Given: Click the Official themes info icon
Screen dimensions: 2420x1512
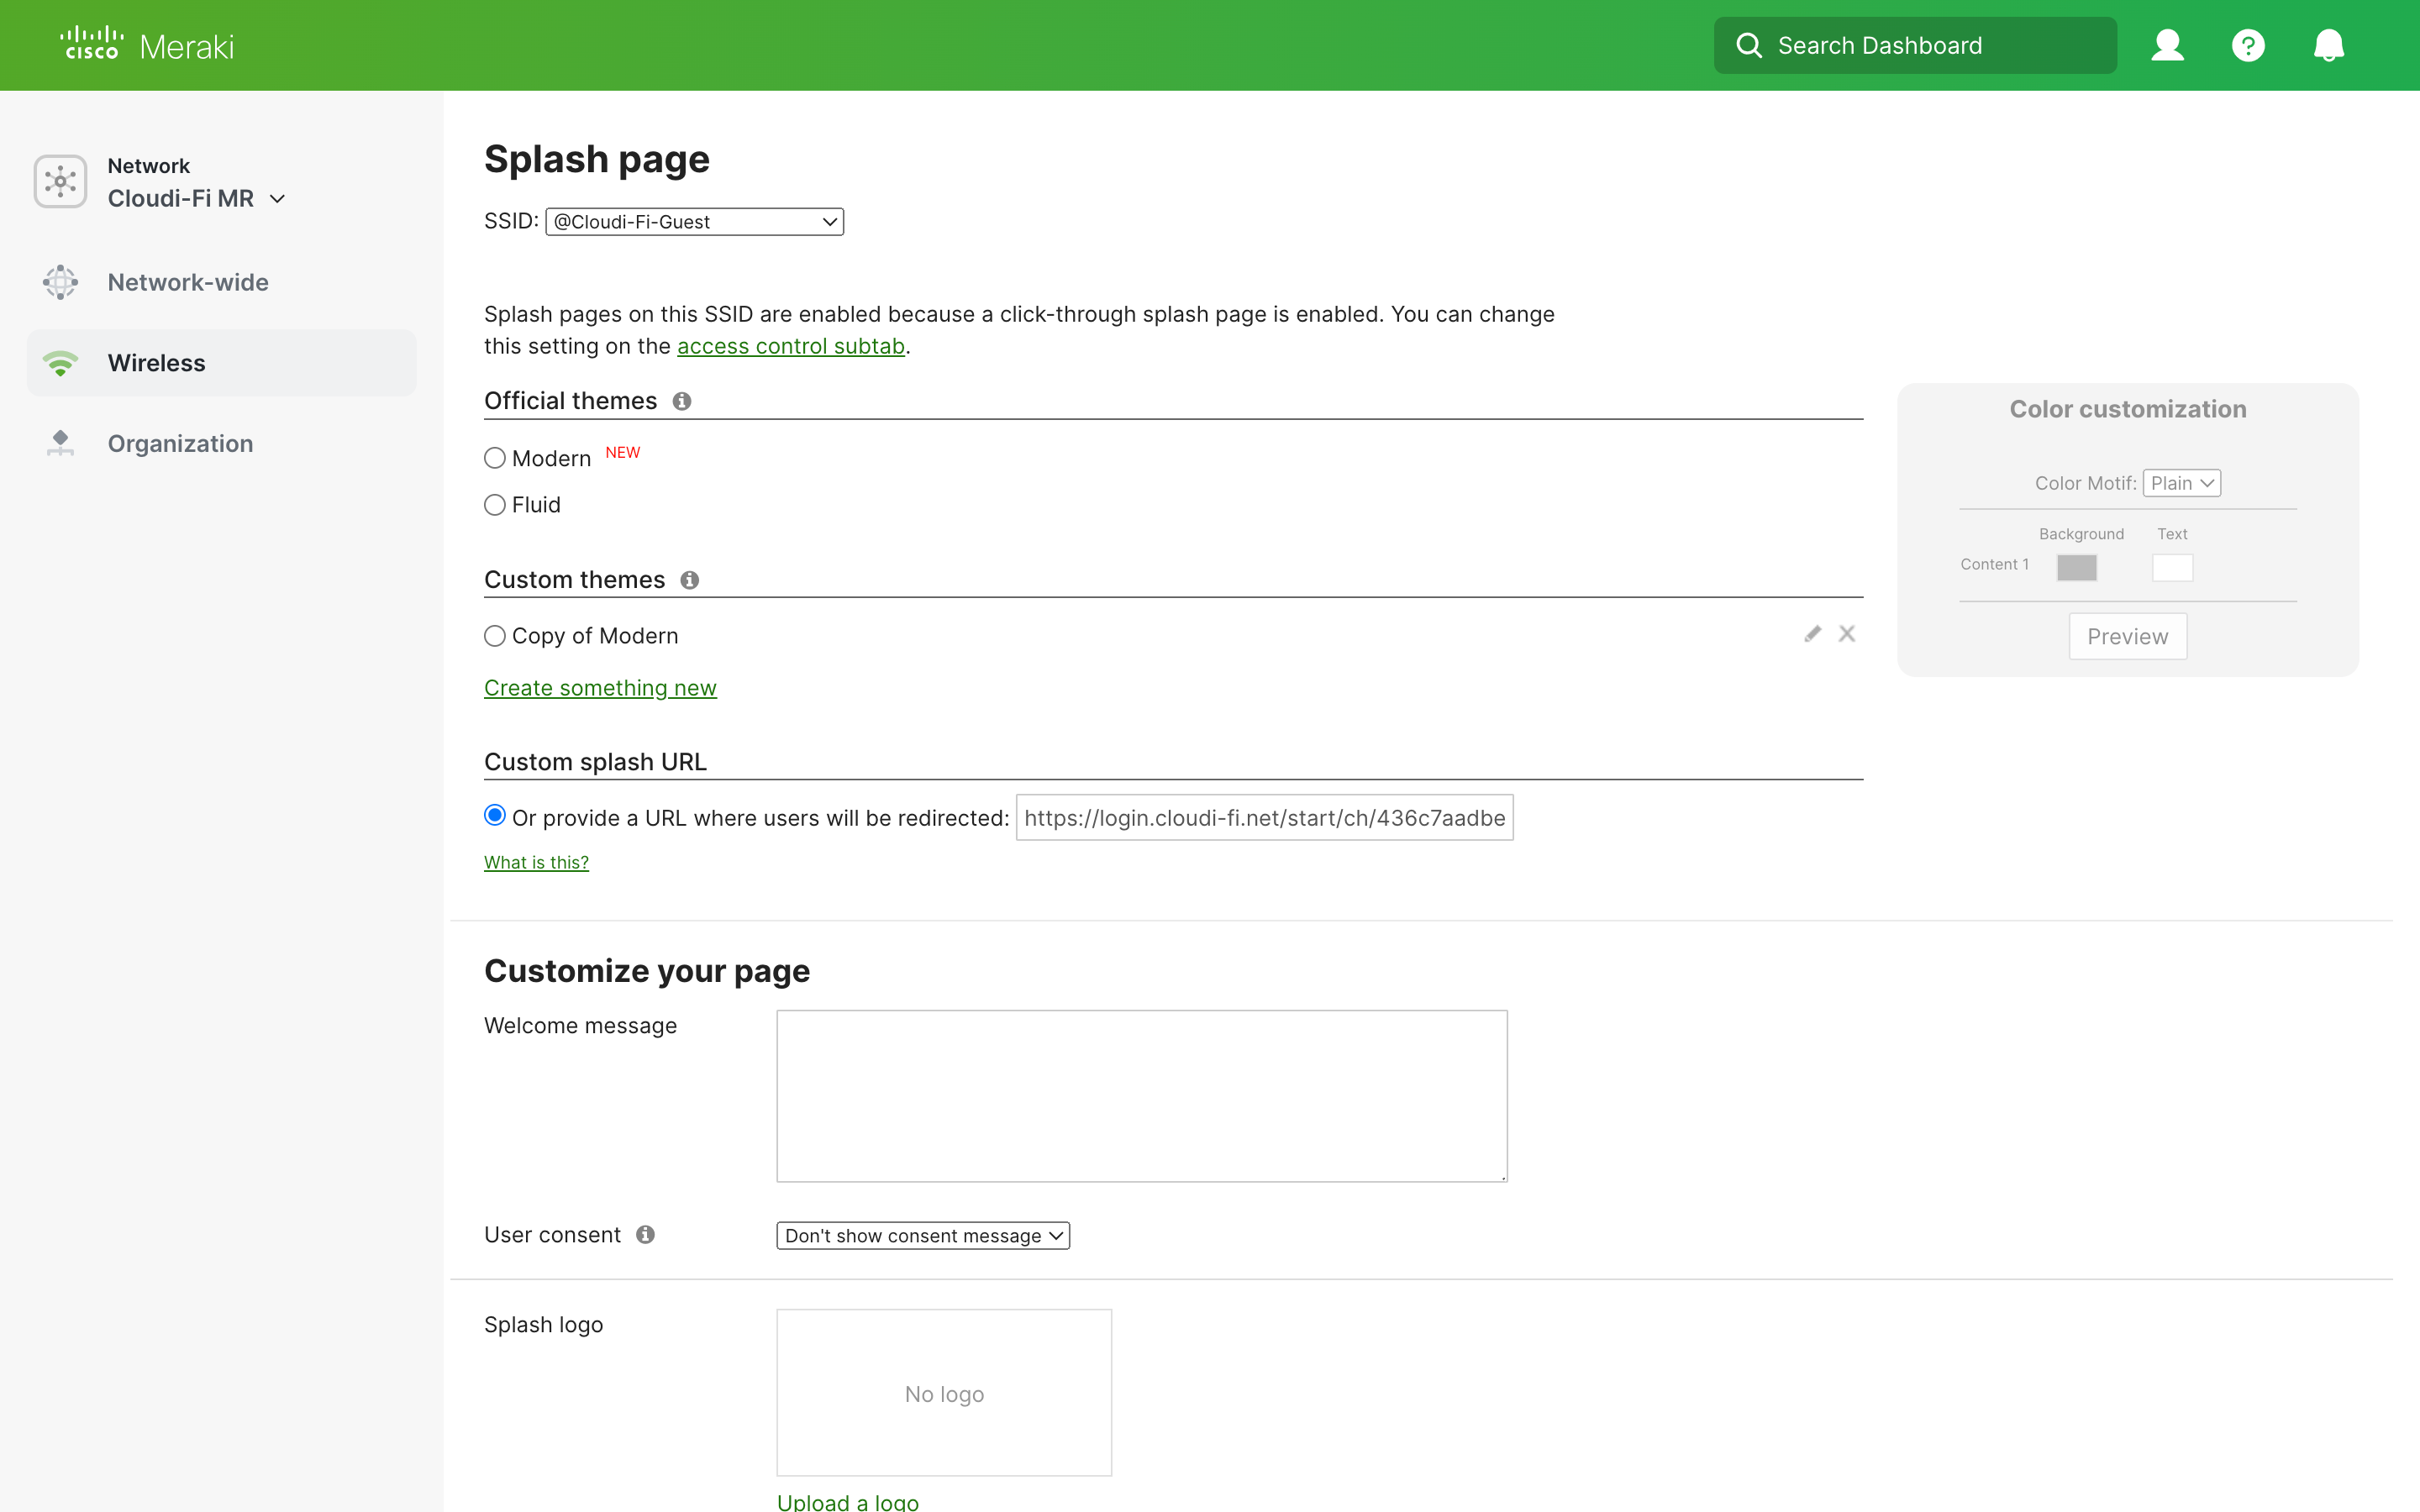Looking at the screenshot, I should [682, 401].
